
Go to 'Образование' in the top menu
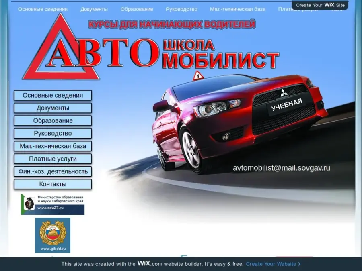[x=137, y=9]
